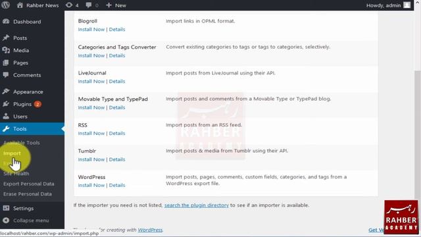Click the Categories and Tags Converter title
Image resolution: width=421 pixels, height=237 pixels.
(x=117, y=47)
